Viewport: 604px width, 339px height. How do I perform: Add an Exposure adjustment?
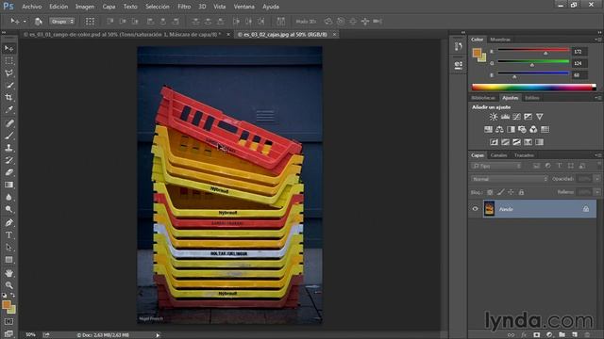tap(528, 117)
